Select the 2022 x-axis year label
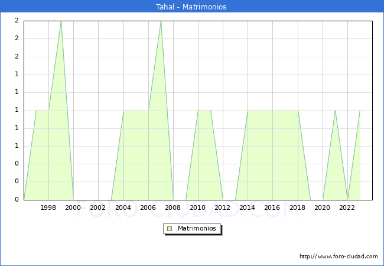Viewport: 384px width, 266px height. [x=347, y=207]
